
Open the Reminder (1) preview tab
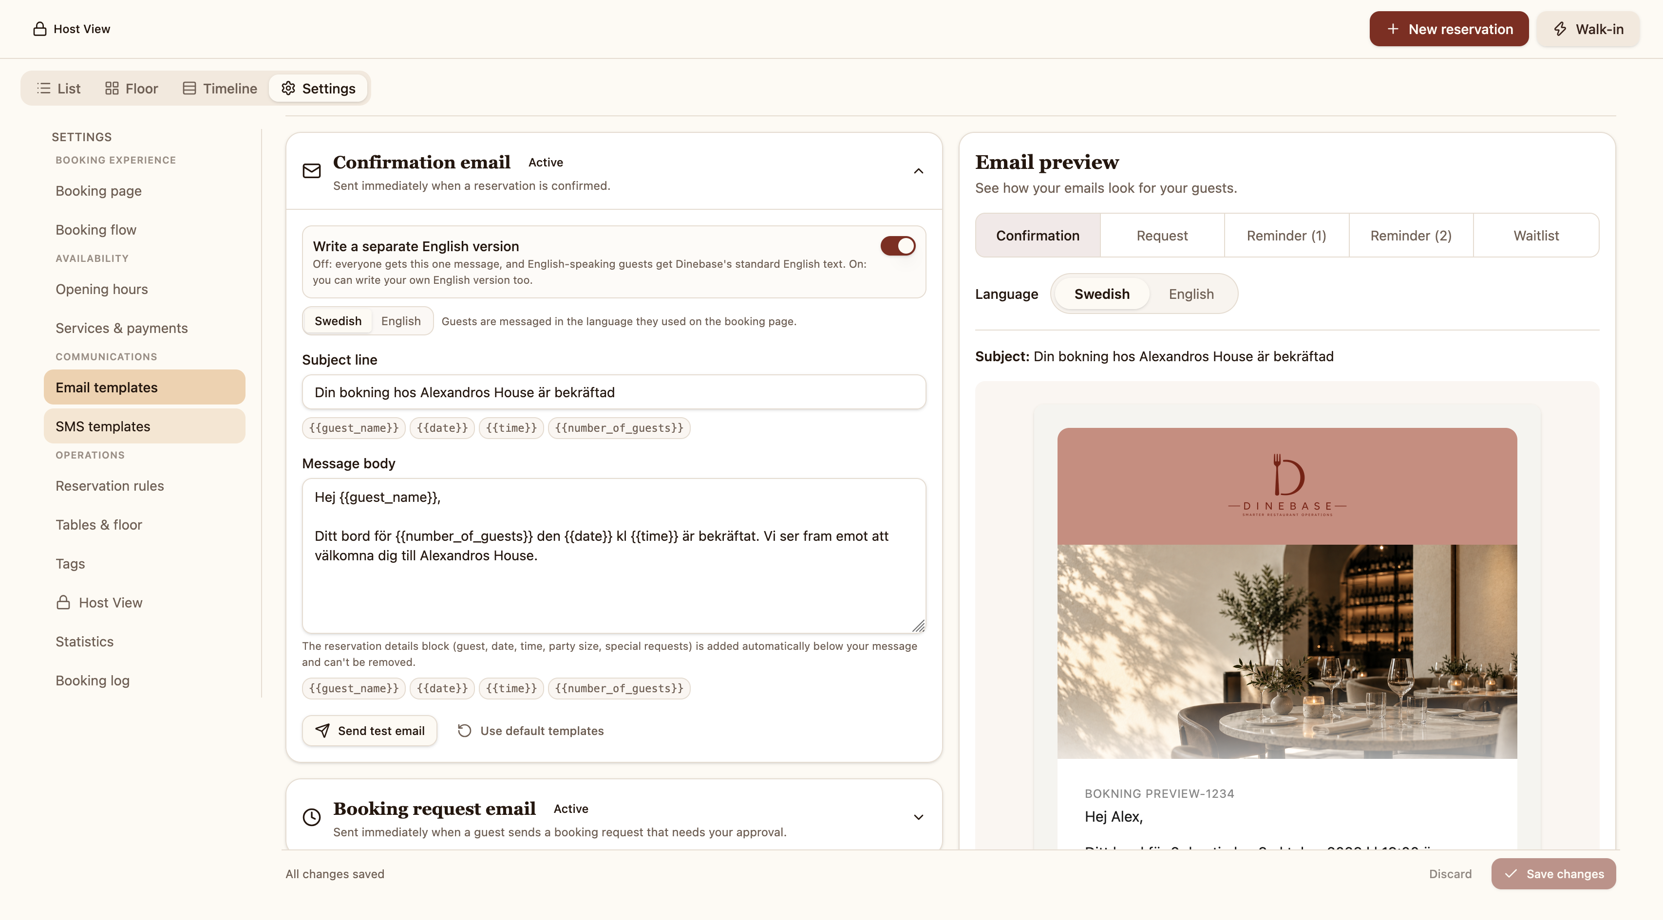pyautogui.click(x=1286, y=236)
